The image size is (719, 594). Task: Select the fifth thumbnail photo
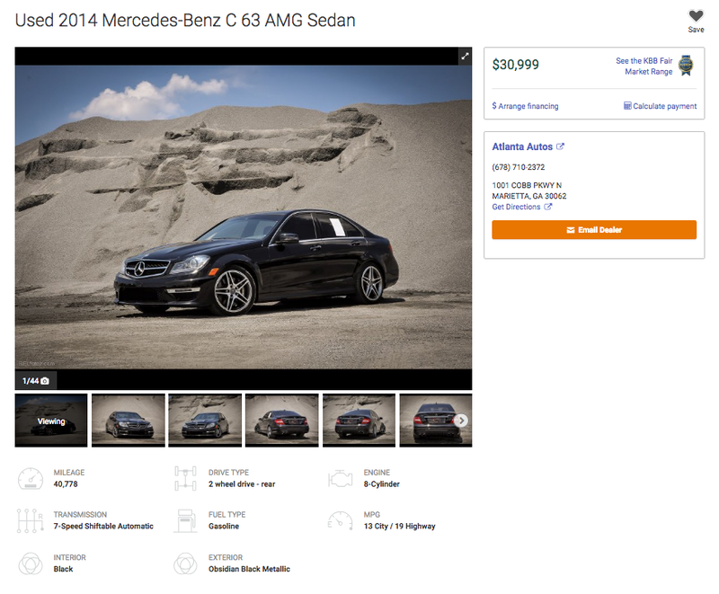click(x=359, y=421)
